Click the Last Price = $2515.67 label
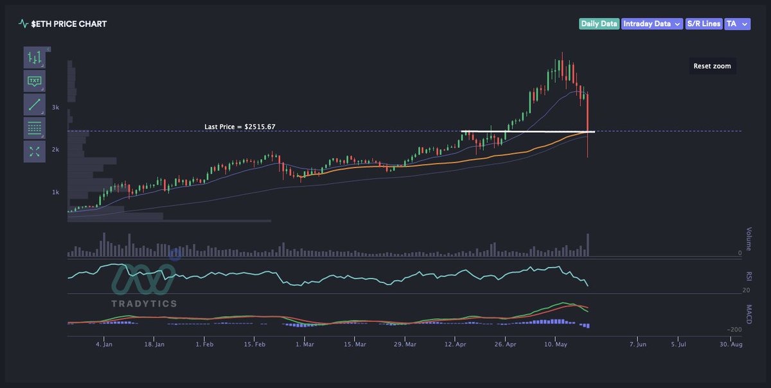This screenshot has height=388, width=771. pyautogui.click(x=240, y=126)
